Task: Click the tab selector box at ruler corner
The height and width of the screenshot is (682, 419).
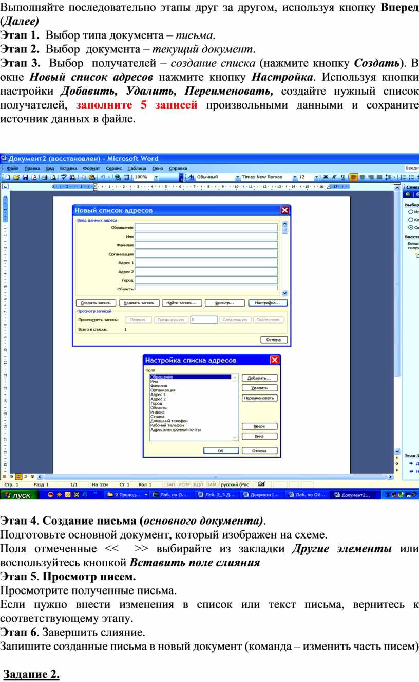Action: pyautogui.click(x=5, y=187)
